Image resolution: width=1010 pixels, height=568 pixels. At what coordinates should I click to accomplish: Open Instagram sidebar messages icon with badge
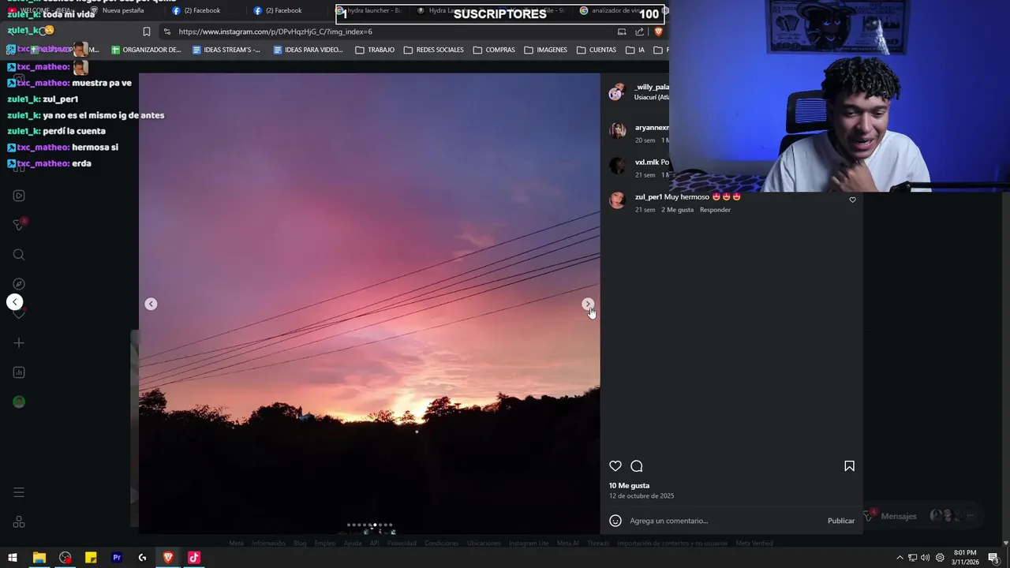(19, 225)
